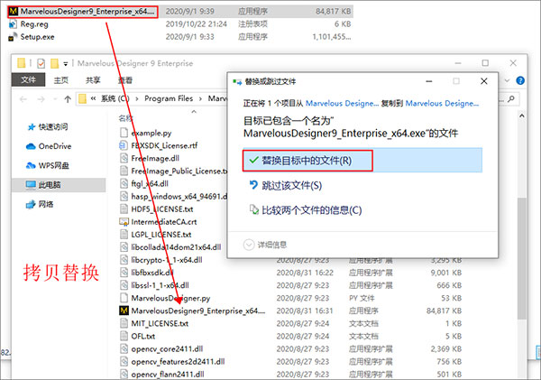Click the 此电脑 computer icon
The height and width of the screenshot is (380, 541).
(x=31, y=185)
